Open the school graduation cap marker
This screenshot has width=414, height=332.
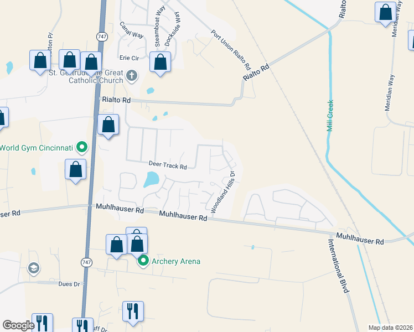(x=34, y=269)
